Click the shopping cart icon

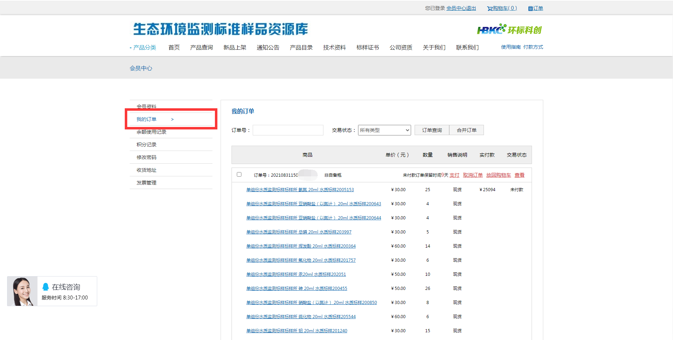(490, 8)
